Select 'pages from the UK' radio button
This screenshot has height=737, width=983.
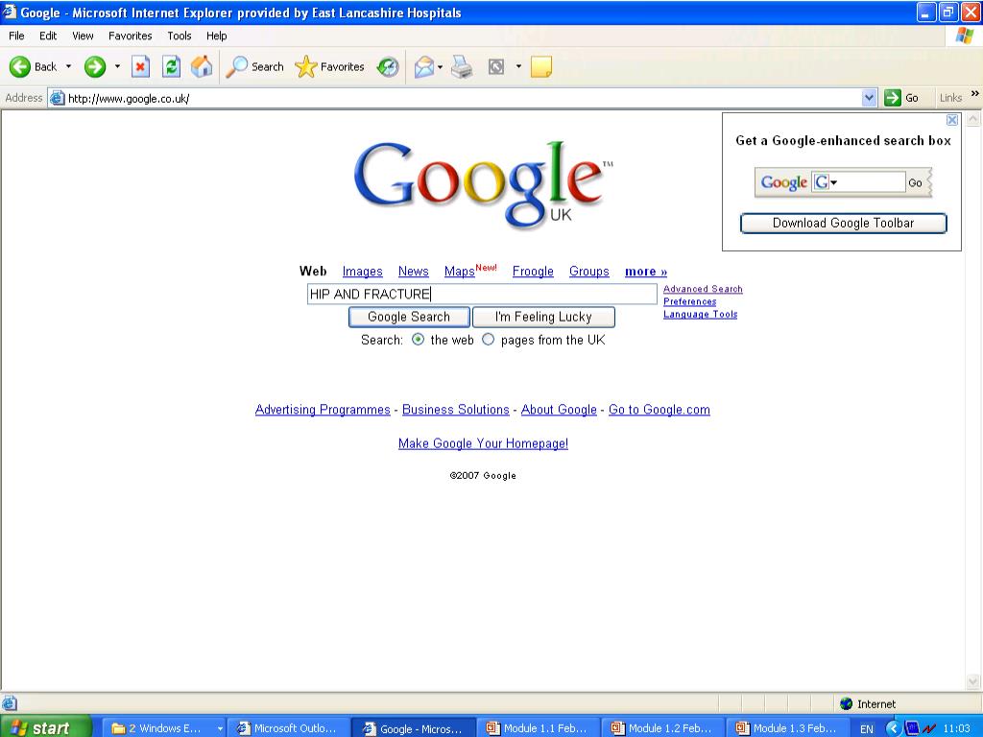point(488,340)
